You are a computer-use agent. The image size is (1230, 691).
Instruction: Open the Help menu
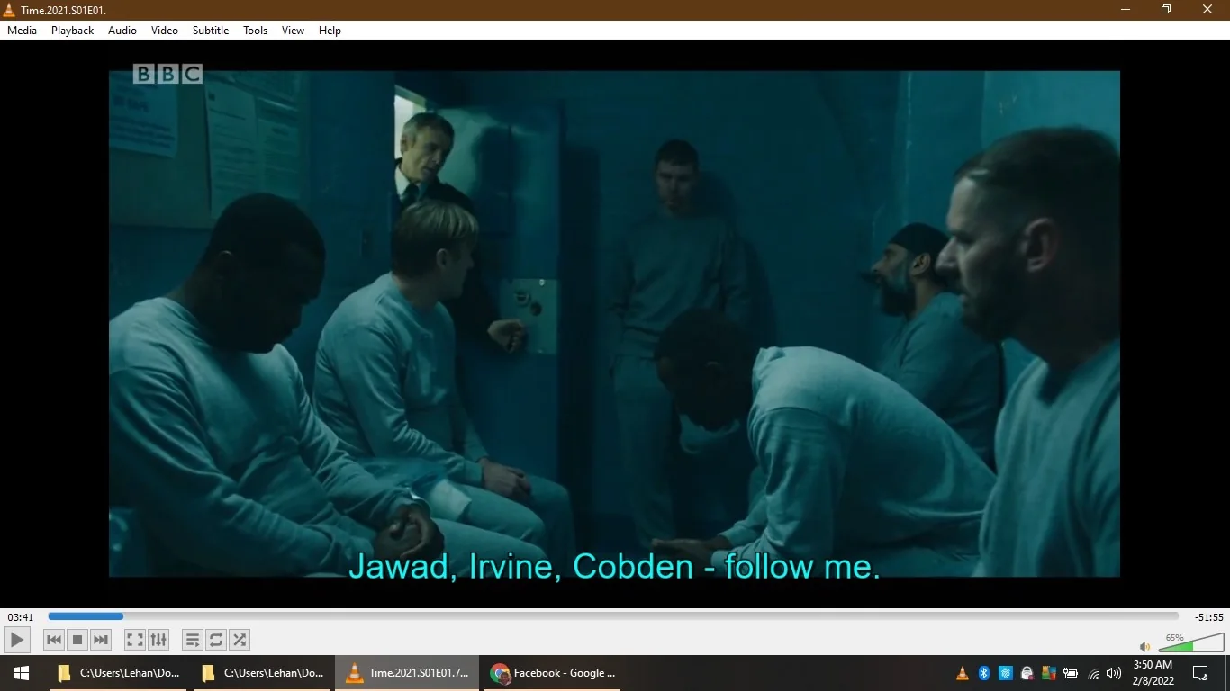330,31
